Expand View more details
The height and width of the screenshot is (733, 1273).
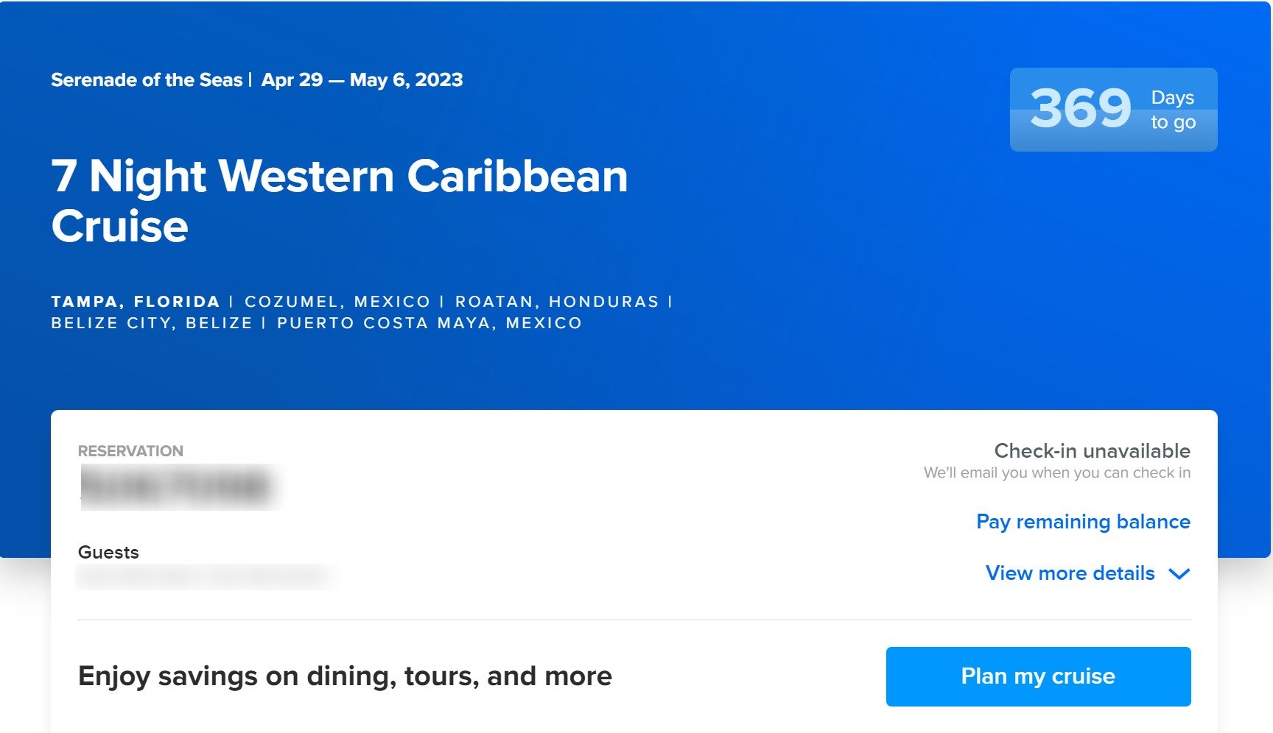click(1070, 573)
